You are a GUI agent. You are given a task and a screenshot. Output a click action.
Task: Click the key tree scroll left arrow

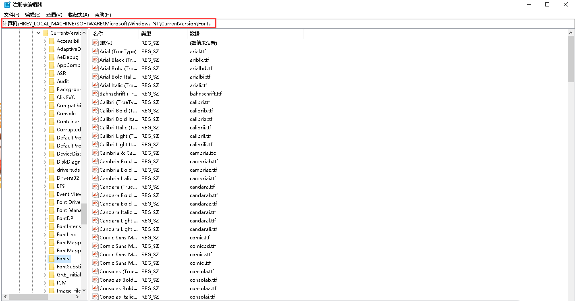(4, 297)
